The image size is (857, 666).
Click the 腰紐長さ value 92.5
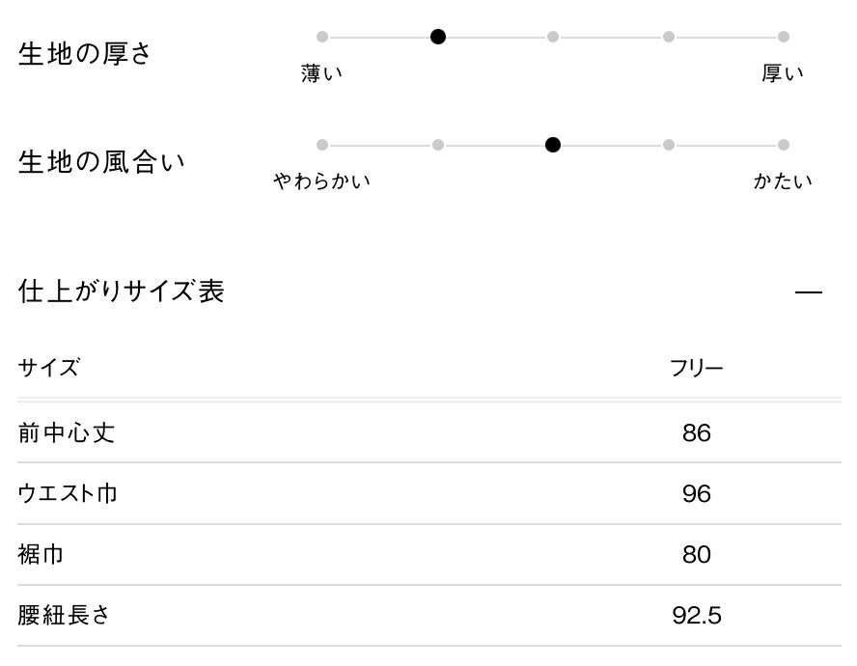click(x=696, y=616)
